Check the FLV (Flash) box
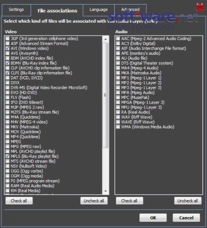Screen dimensions: 207x228 7,97
